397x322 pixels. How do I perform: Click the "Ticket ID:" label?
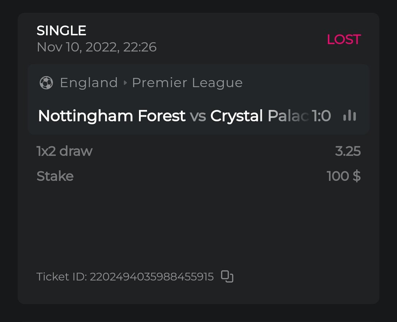[x=62, y=277]
